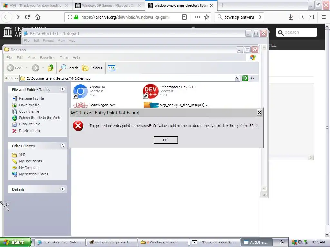Open My Network Places link

(x=34, y=174)
